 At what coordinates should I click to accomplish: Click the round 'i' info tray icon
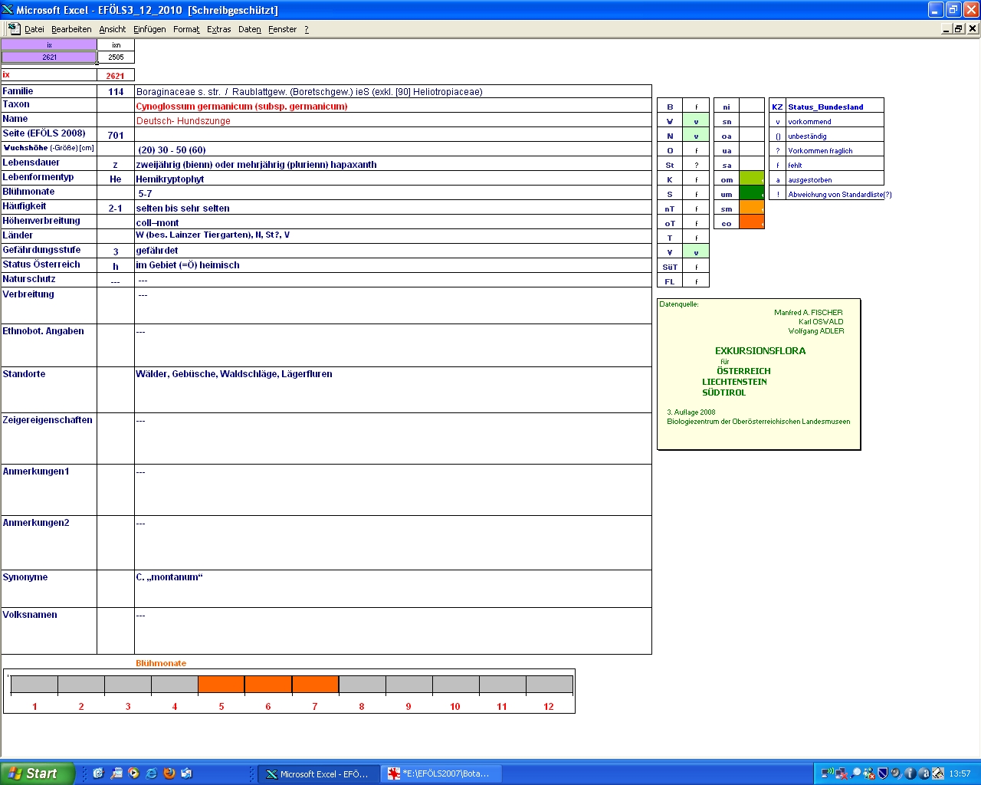point(910,774)
